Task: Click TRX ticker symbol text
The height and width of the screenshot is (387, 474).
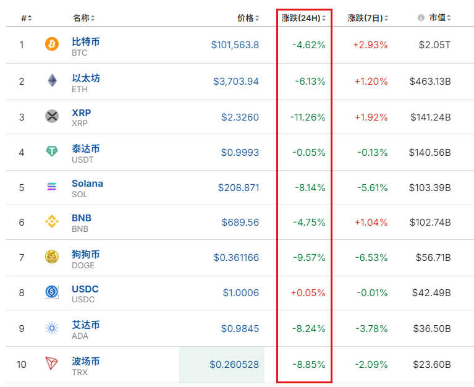Action: click(80, 373)
